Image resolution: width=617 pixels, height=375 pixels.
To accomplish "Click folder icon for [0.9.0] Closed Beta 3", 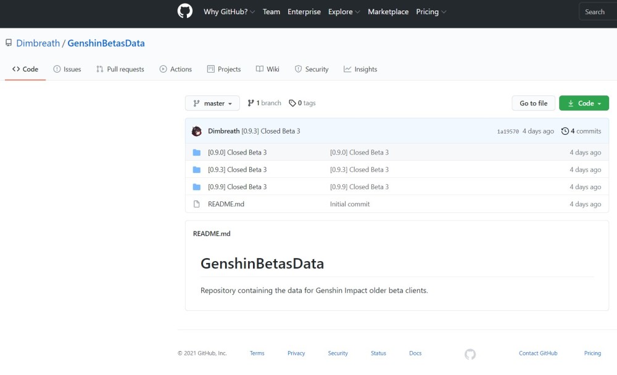I will [x=197, y=152].
